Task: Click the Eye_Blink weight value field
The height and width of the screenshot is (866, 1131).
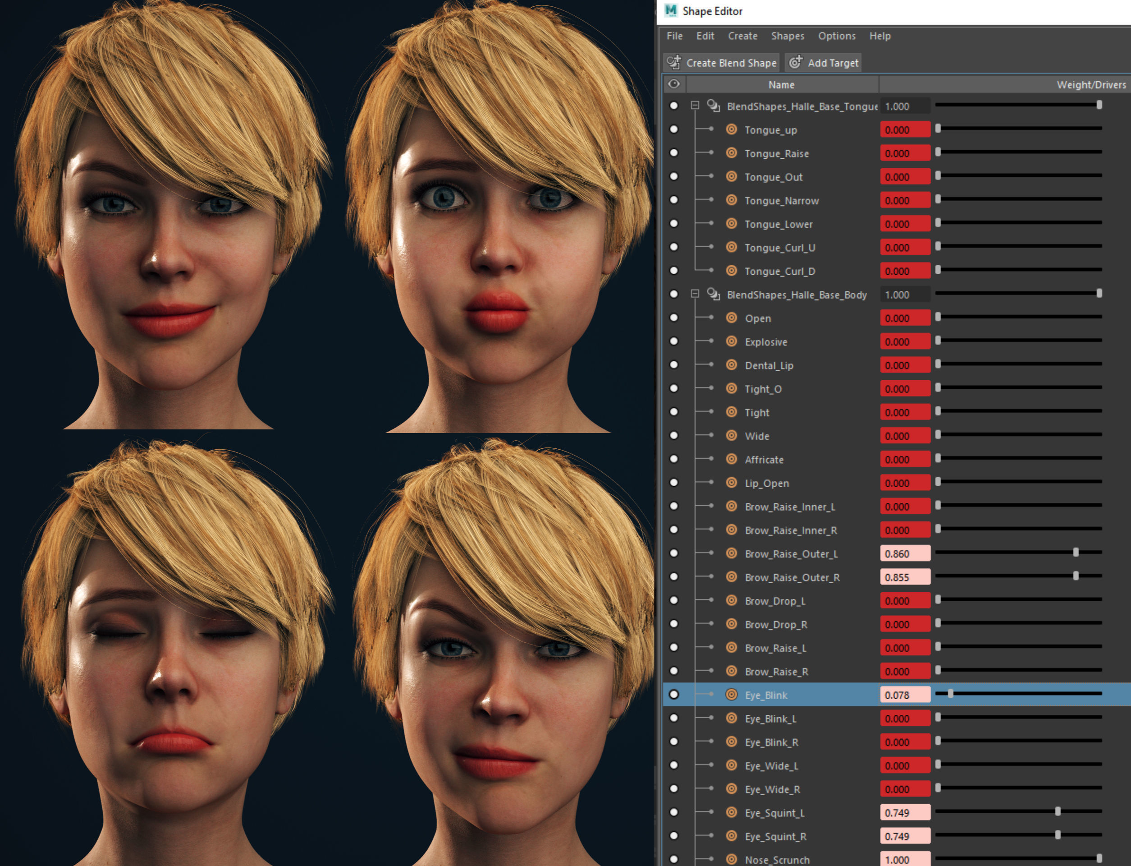Action: 904,695
